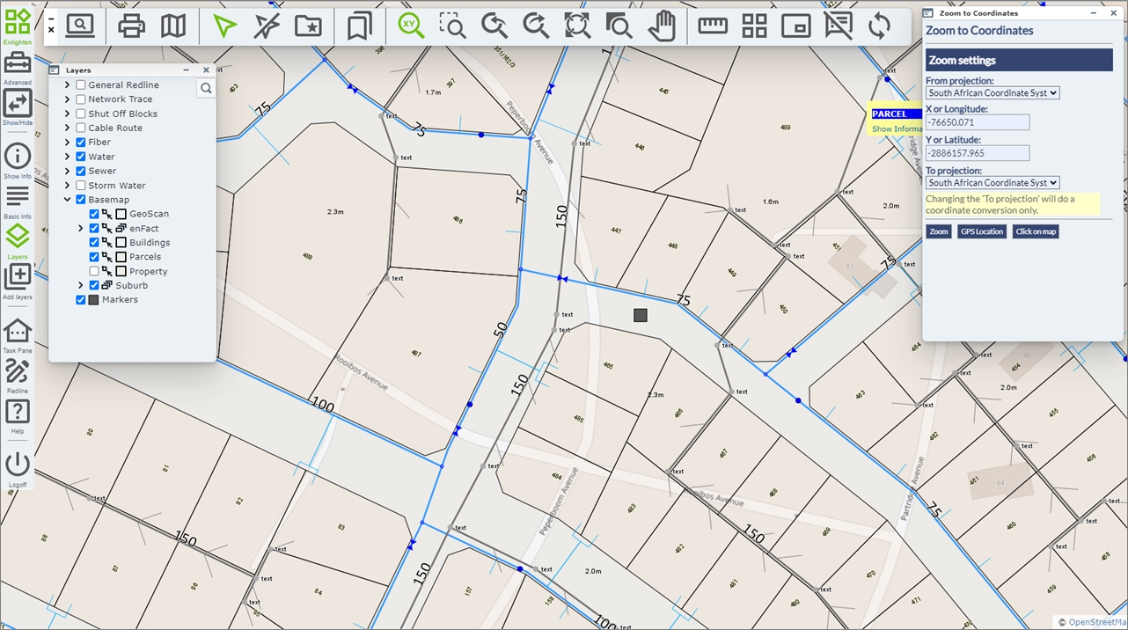Click the refresh map icon

tap(879, 26)
